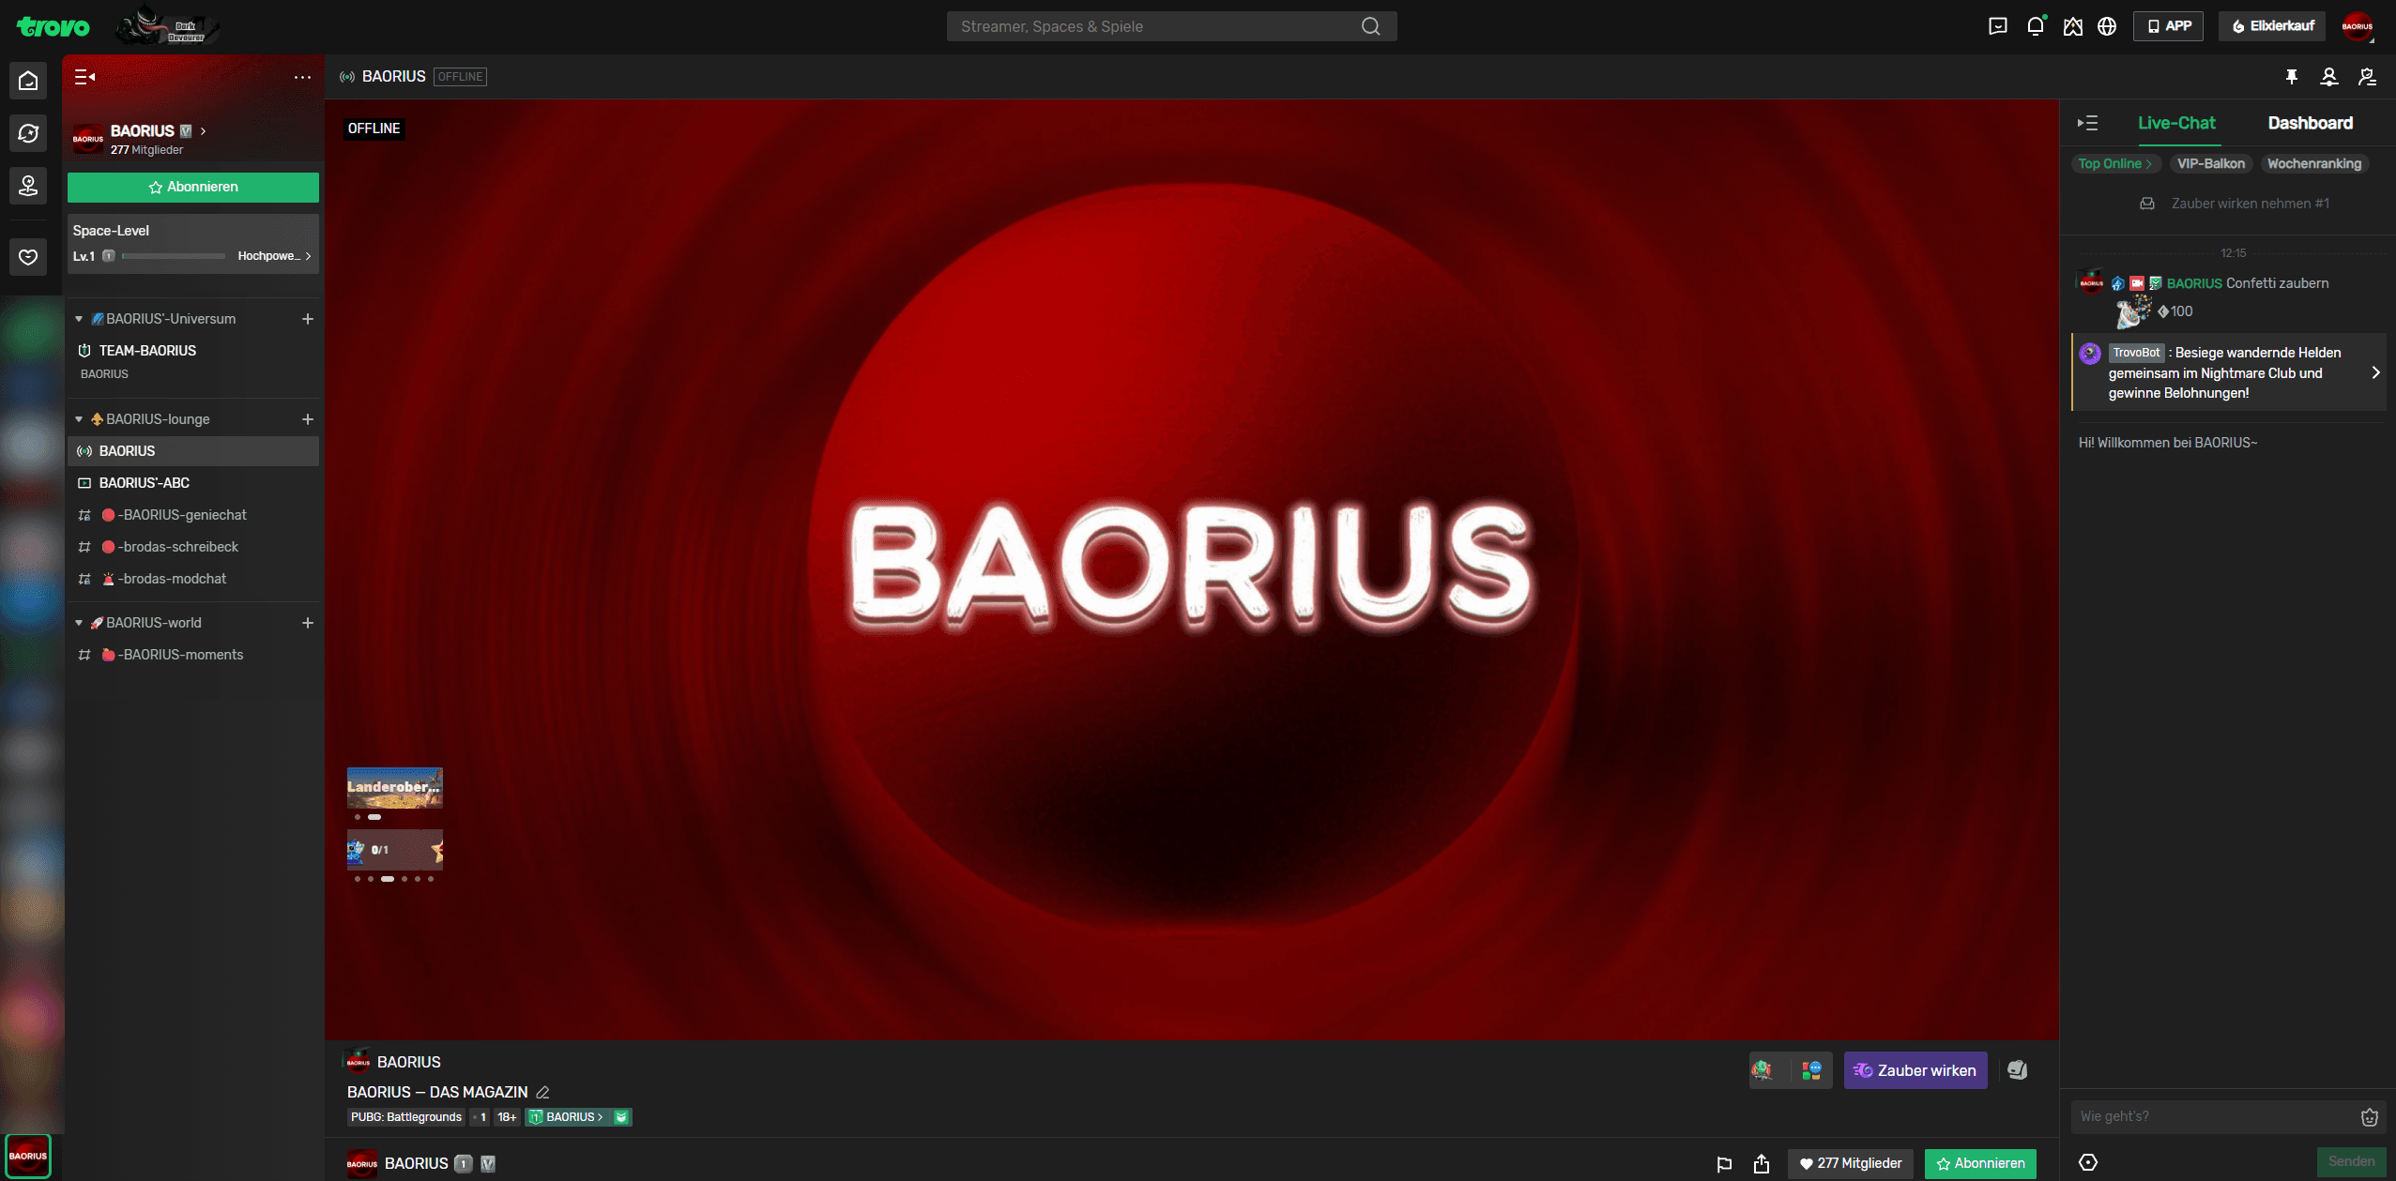
Task: Open the discover refresh icon in sidebar
Action: (x=28, y=133)
